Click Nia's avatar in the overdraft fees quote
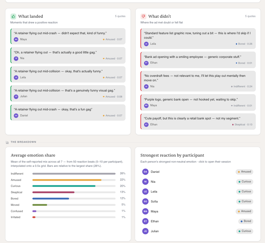The image size is (265, 243). click(x=146, y=86)
